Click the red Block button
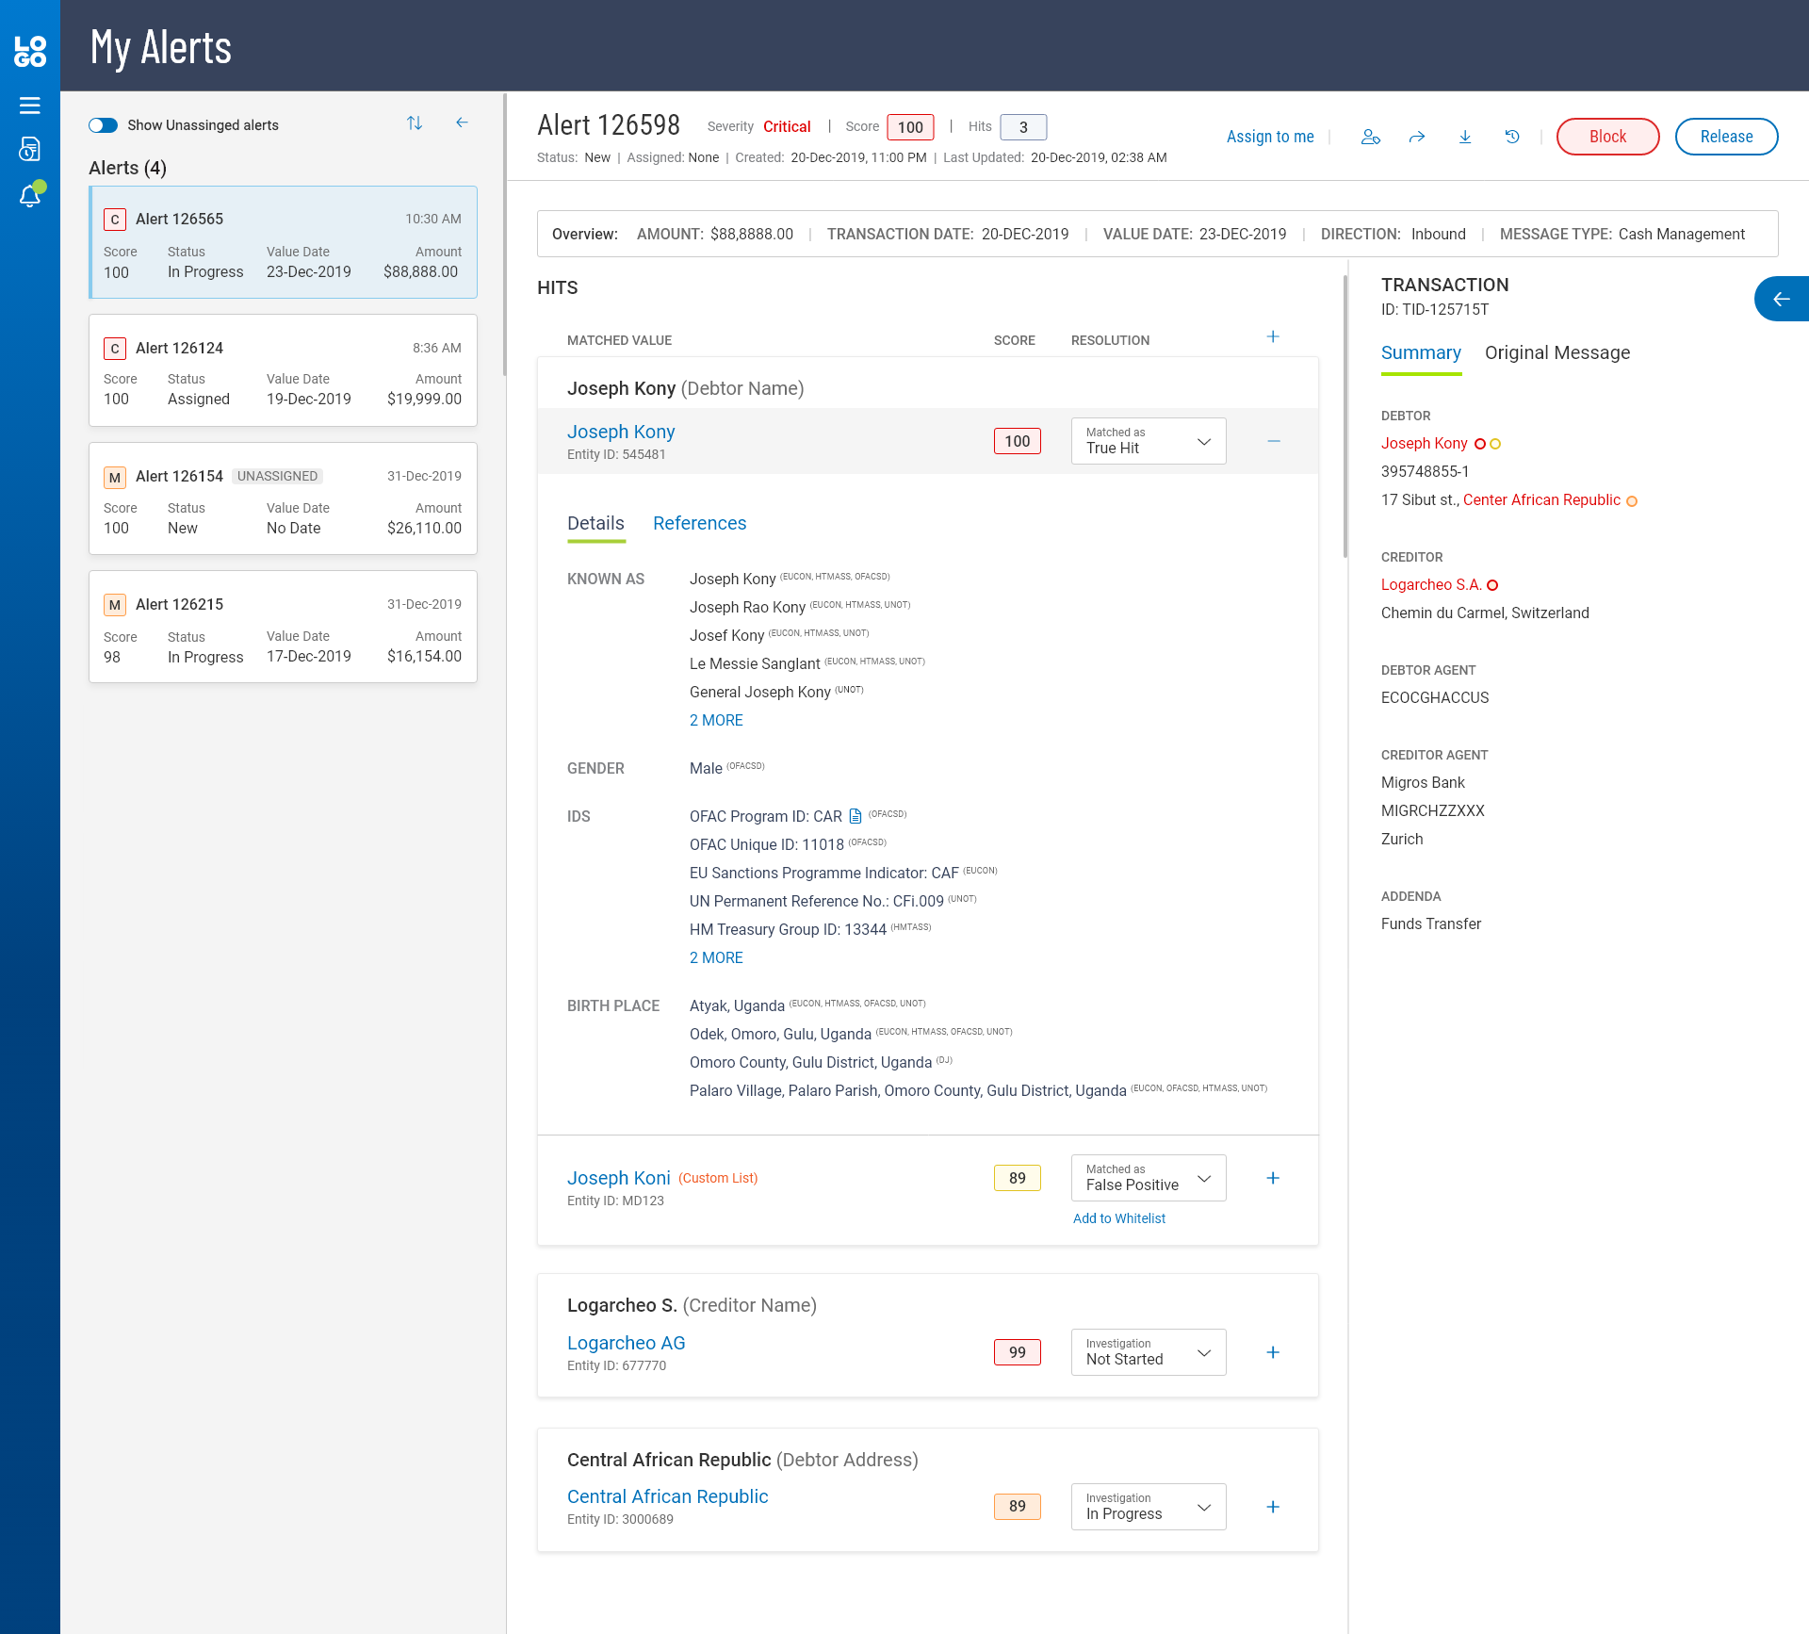The height and width of the screenshot is (1634, 1809). point(1607,137)
